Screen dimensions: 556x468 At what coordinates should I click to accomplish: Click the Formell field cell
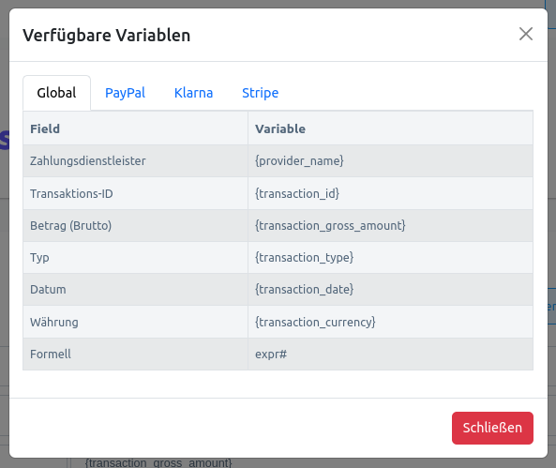tap(135, 355)
